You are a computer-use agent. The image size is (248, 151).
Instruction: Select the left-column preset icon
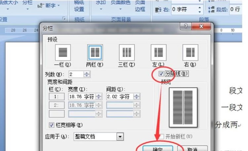(159, 52)
